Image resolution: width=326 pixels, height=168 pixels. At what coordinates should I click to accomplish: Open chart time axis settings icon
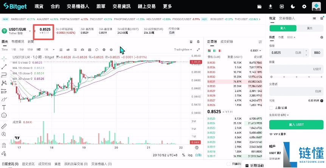coord(197,148)
